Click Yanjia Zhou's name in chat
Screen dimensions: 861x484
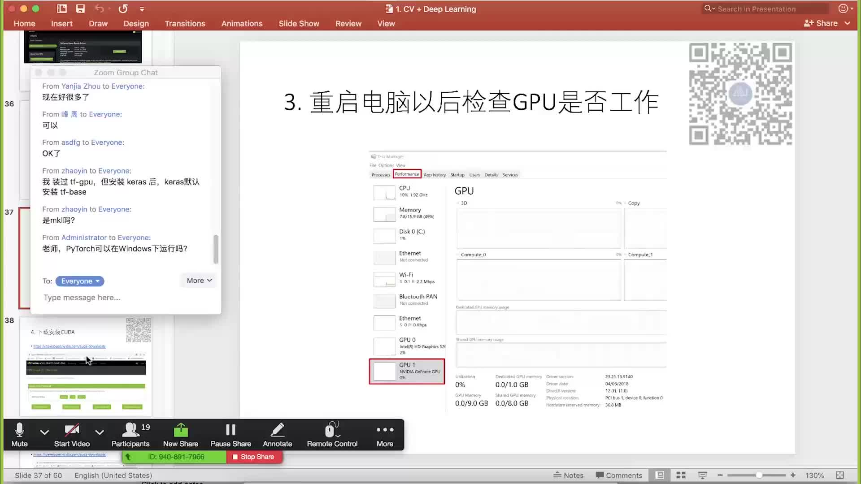tap(81, 86)
